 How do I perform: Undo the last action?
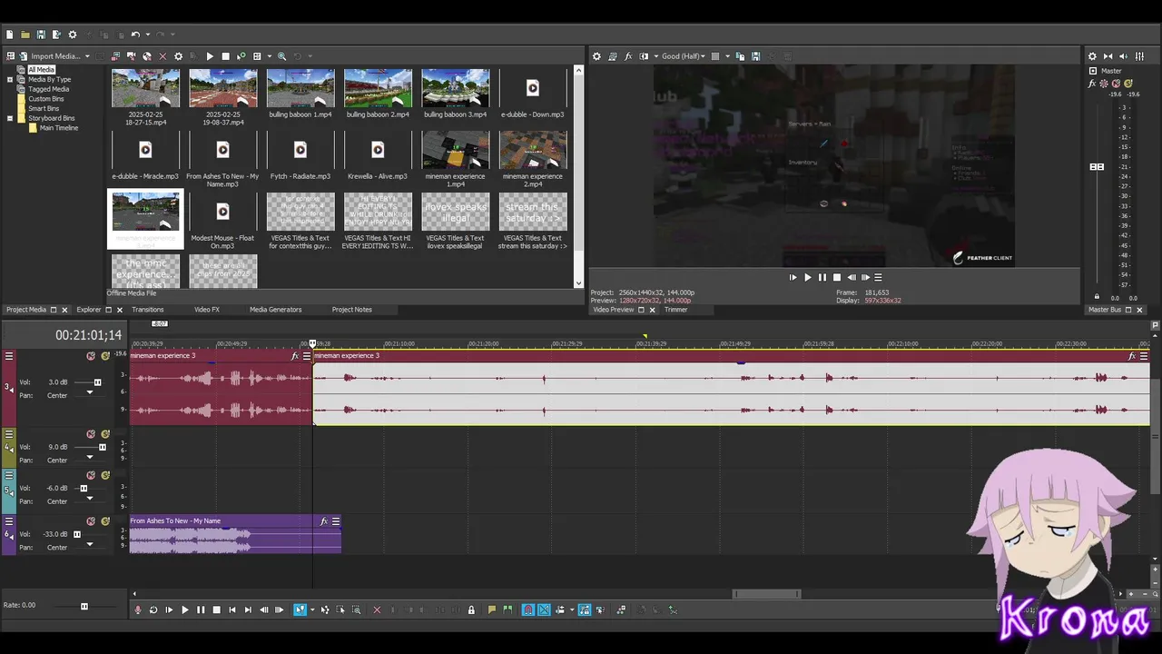(135, 35)
